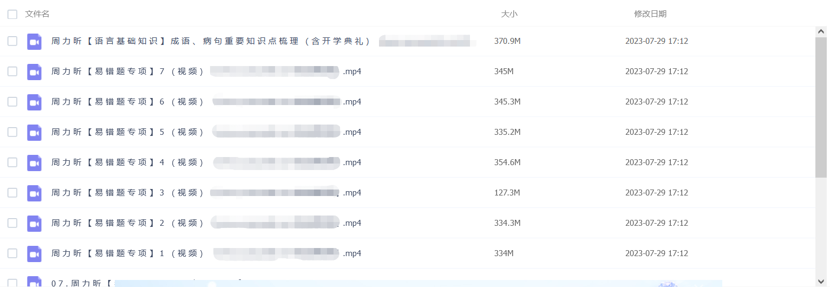
Task: Sort files by 文件名 column header
Action: pyautogui.click(x=37, y=14)
